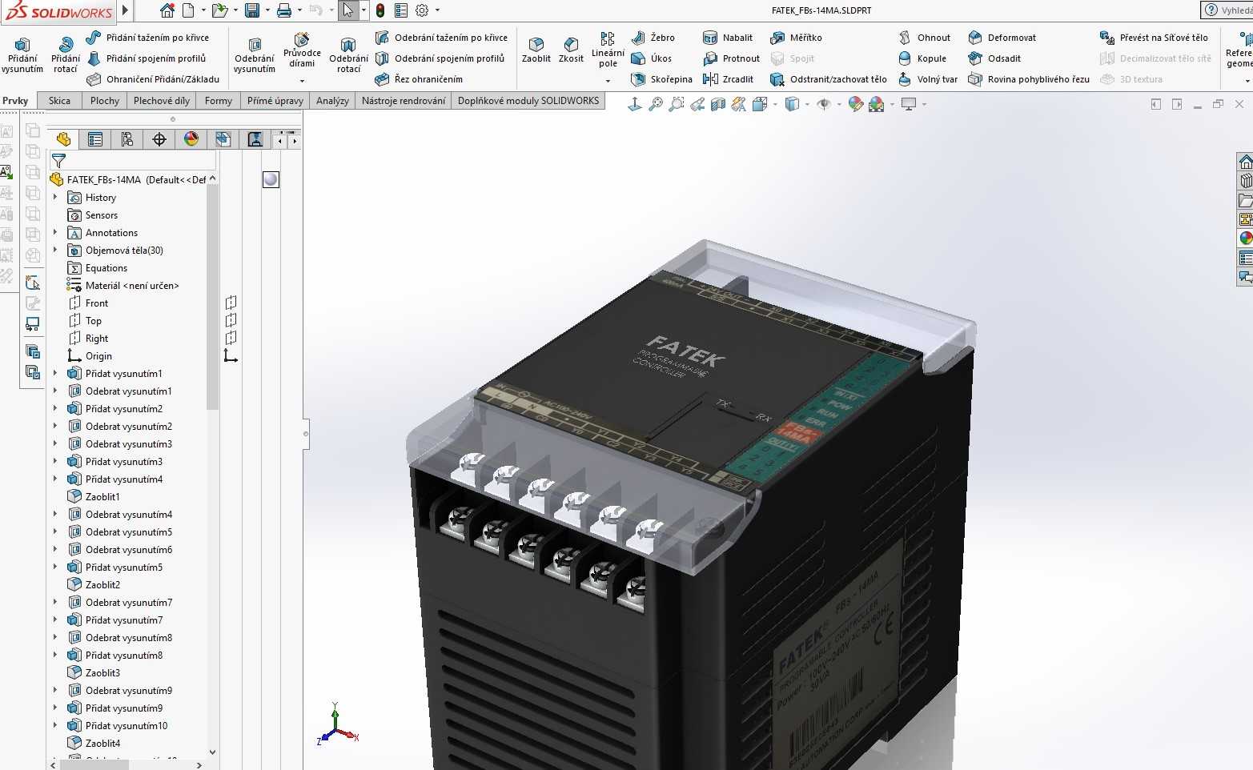Select Žebro rib tool

pyautogui.click(x=653, y=38)
